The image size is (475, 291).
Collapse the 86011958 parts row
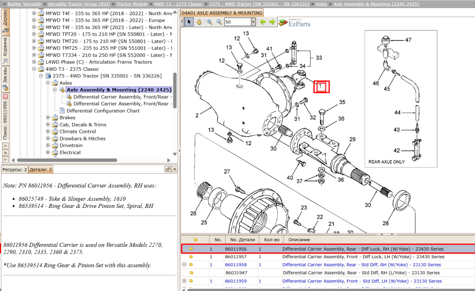[184, 264]
